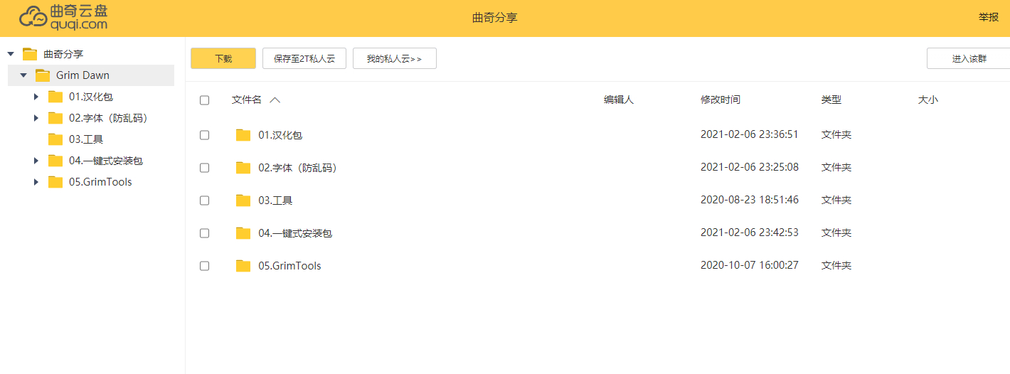Screen dimensions: 1010x374
Task: Select Grim Dawn label in sidebar tree
Action: (83, 75)
